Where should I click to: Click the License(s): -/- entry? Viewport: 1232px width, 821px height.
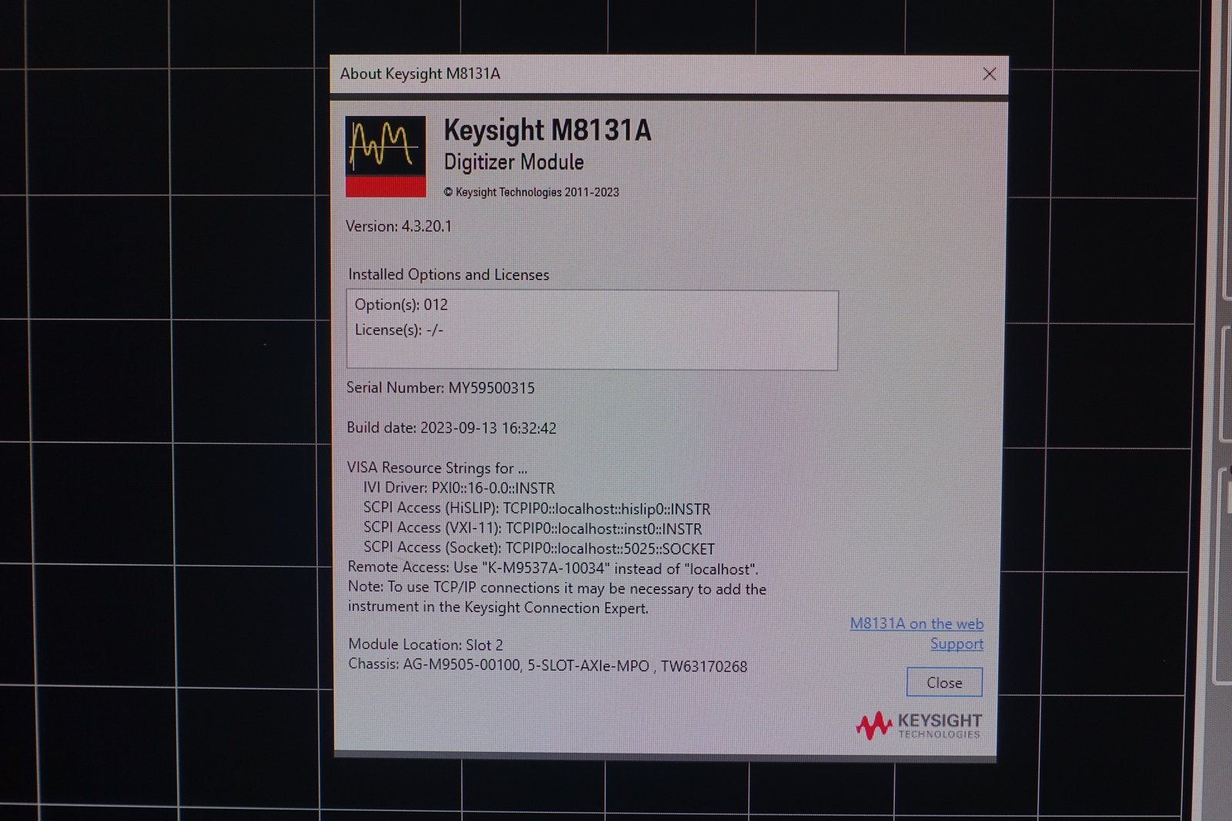399,330
